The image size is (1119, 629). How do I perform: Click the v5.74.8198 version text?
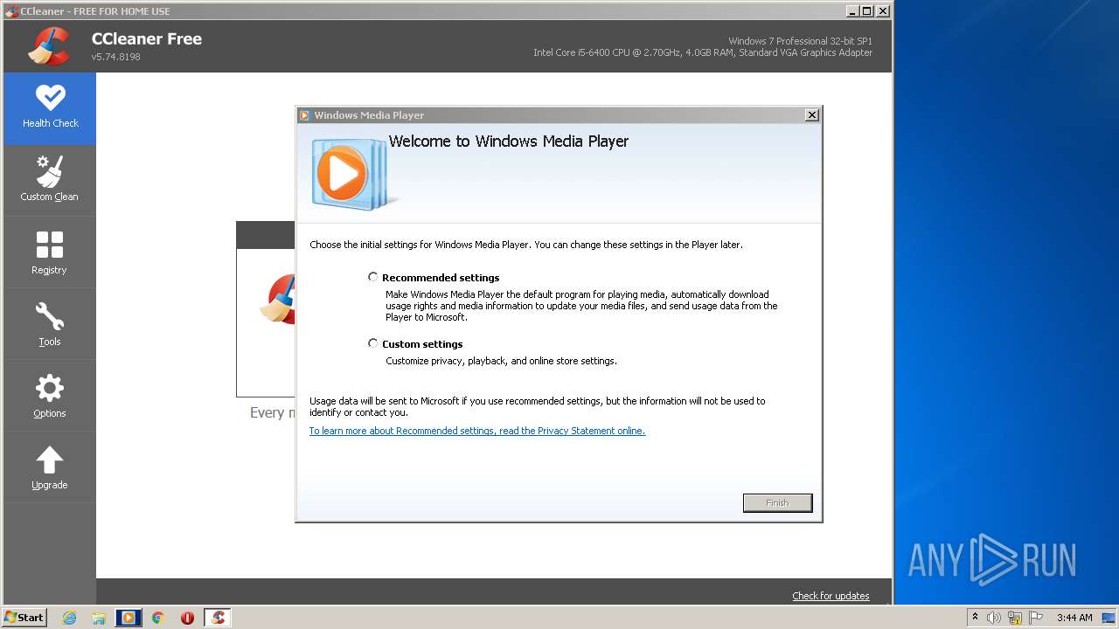pos(116,57)
